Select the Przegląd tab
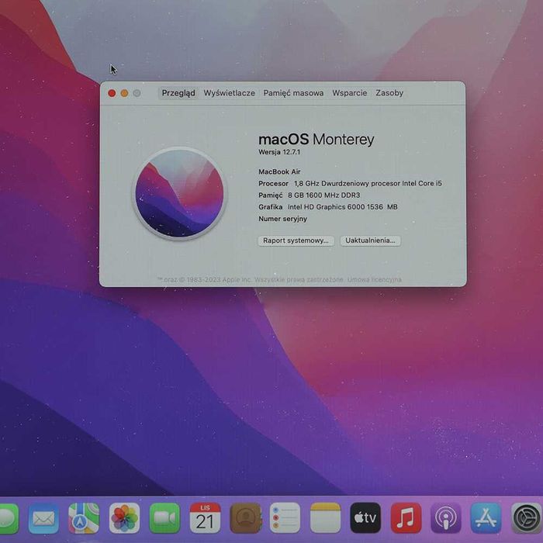543x543 pixels. (178, 93)
